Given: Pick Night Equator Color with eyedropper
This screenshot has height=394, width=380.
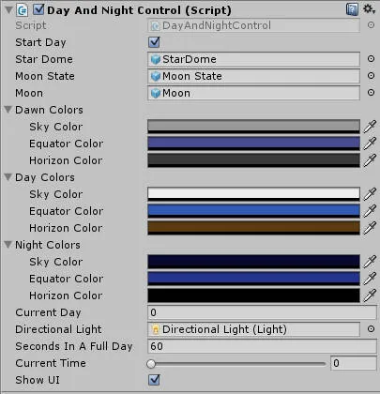Looking at the screenshot, I should pos(370,279).
